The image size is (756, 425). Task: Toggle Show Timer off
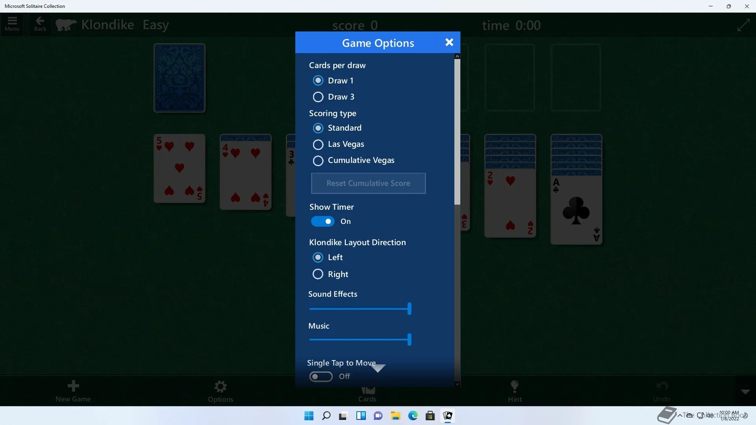322,222
